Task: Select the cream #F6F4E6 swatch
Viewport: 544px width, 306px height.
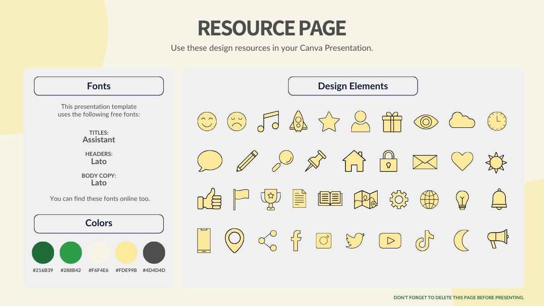Action: pos(98,253)
